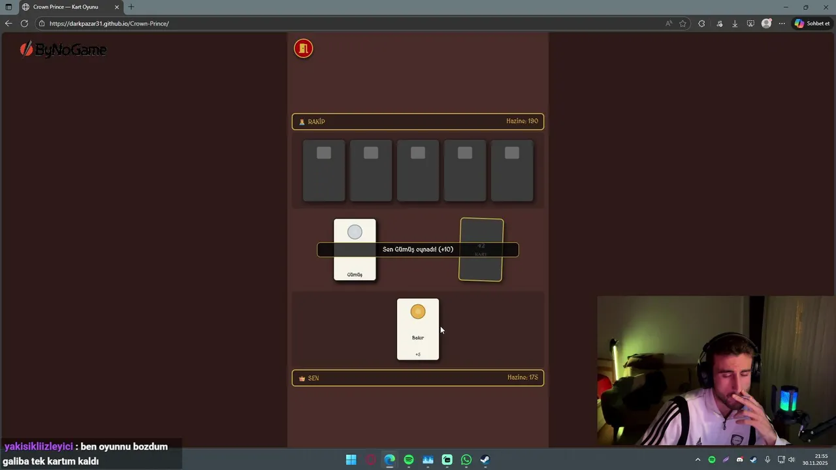836x470 pixels.
Task: Open the blue photo app on taskbar
Action: [x=428, y=460]
